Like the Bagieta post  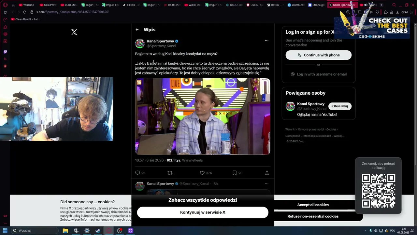coord(206,173)
